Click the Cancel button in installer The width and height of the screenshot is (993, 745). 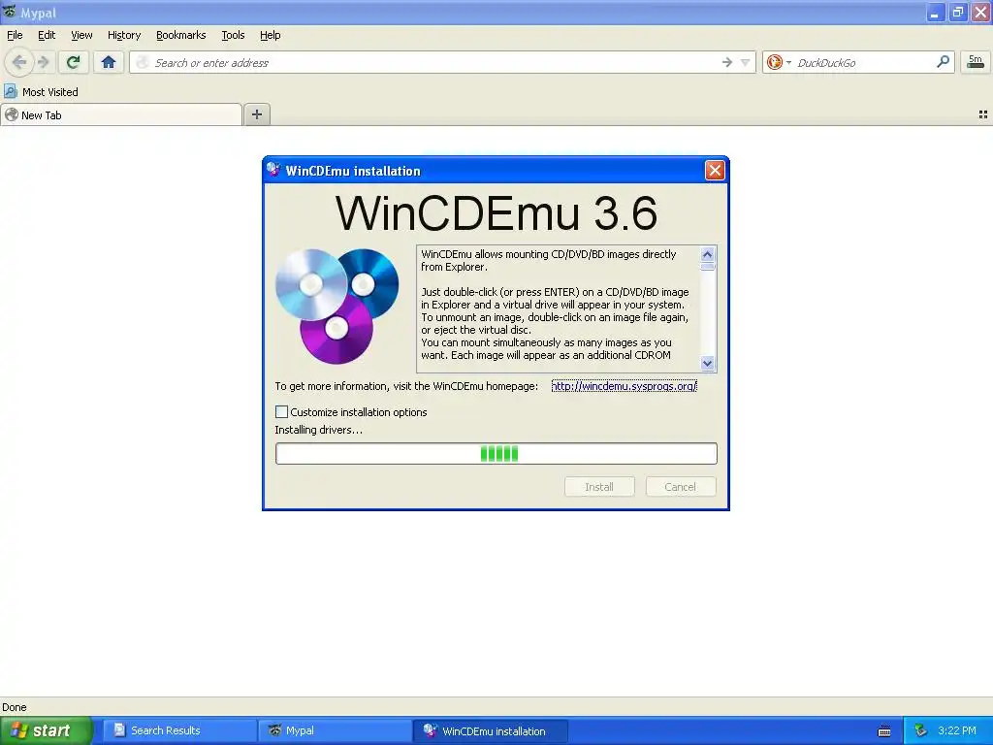click(680, 487)
